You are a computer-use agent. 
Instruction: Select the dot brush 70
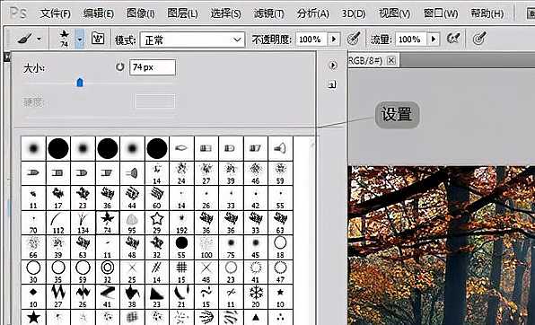click(x=33, y=223)
